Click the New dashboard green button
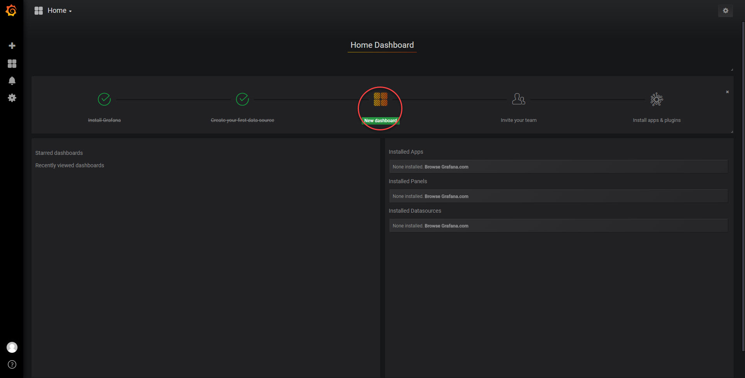The image size is (745, 378). (381, 121)
